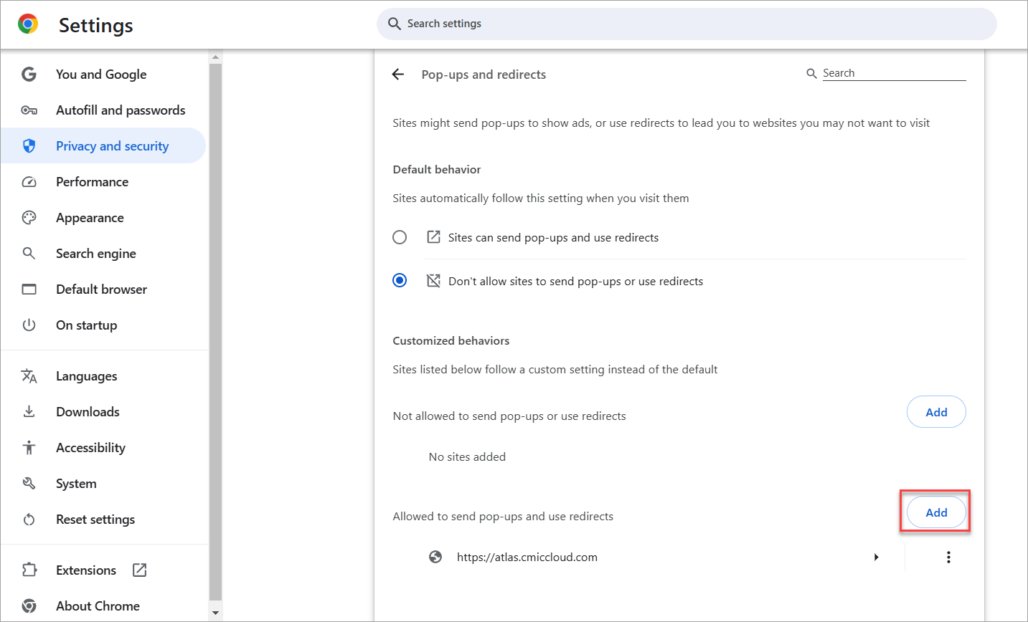Open Downloads settings
1028x622 pixels.
(103, 412)
